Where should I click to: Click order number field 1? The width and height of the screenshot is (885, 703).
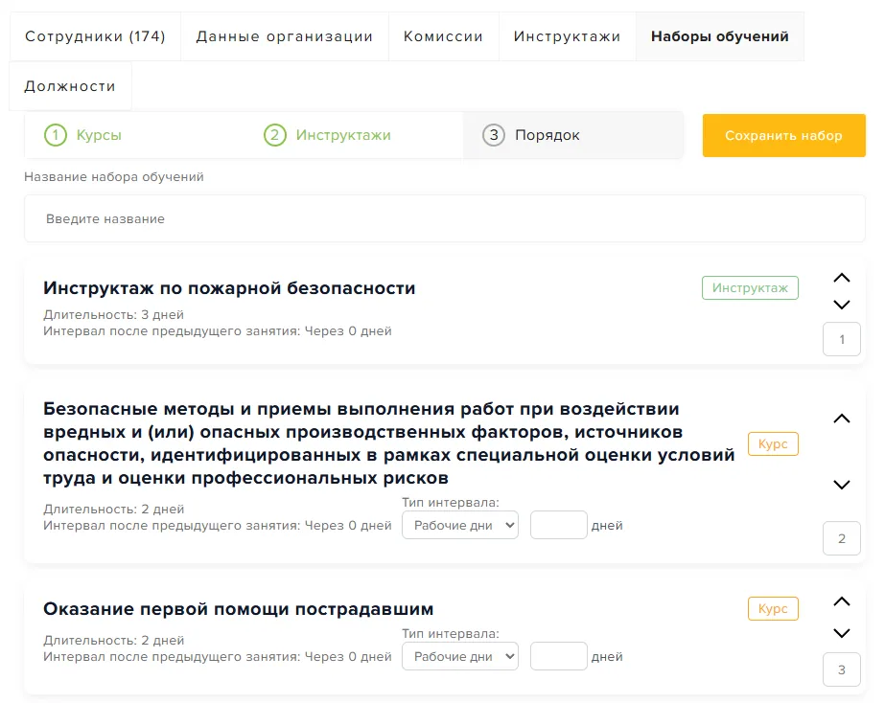pos(842,339)
